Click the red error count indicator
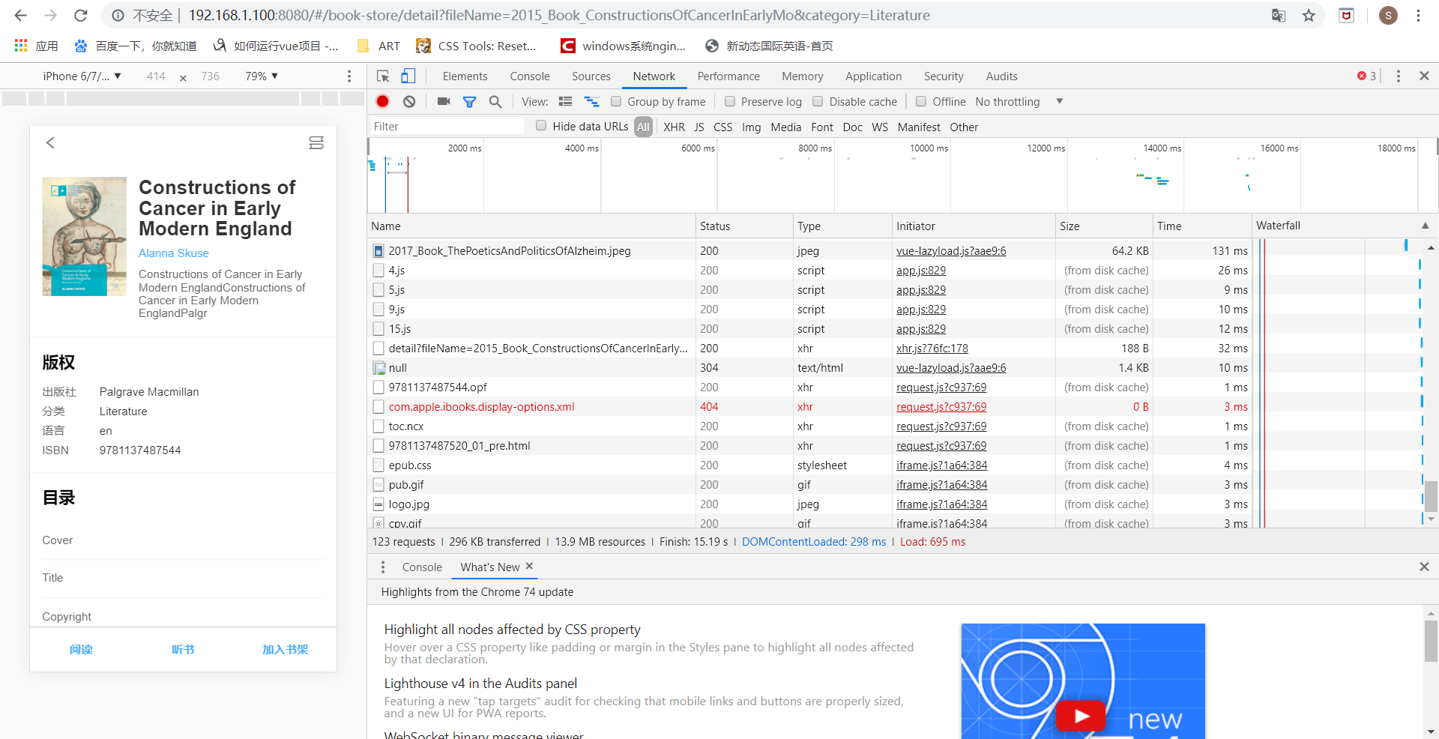Image resolution: width=1439 pixels, height=739 pixels. pyautogui.click(x=1366, y=76)
